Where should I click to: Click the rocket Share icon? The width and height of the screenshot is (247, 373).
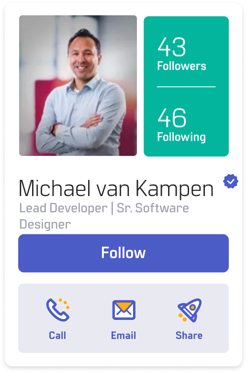click(190, 310)
